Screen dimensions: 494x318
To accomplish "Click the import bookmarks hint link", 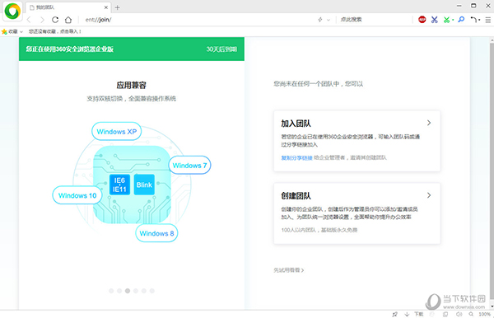I will coord(55,31).
